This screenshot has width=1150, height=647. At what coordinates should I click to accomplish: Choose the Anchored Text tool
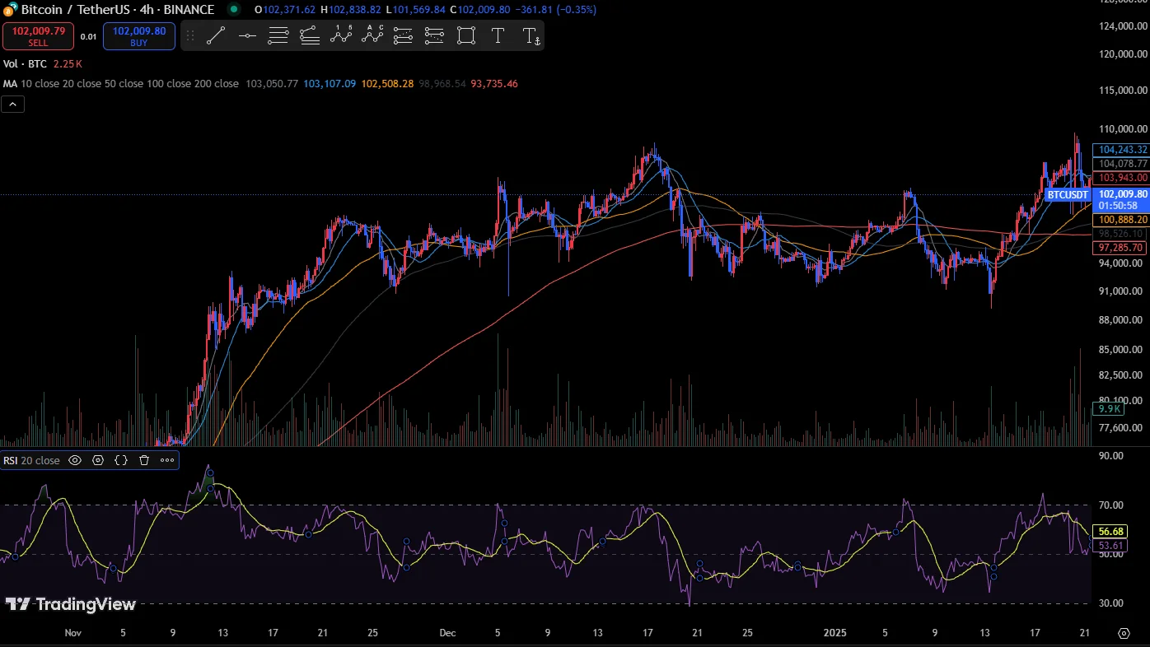click(x=531, y=35)
